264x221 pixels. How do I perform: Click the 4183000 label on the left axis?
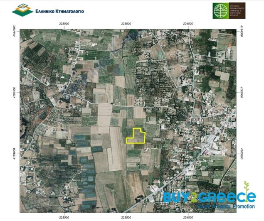[15, 154]
